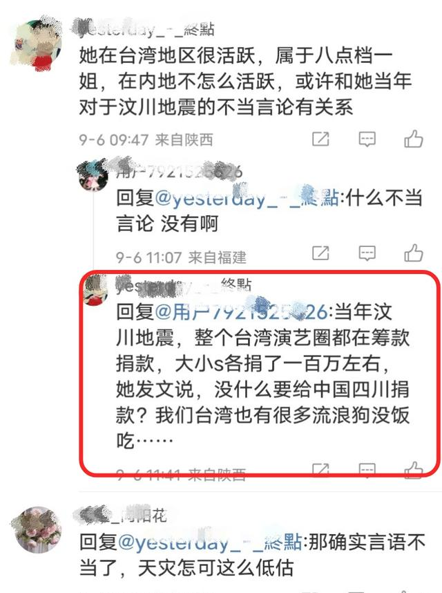The image size is (442, 593).
Task: Like the reply posted 9-6 11:07 from 福建
Action: [413, 253]
